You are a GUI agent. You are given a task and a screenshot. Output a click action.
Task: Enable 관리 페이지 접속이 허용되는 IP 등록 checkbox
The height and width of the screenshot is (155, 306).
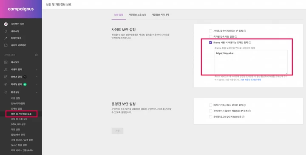point(210,111)
